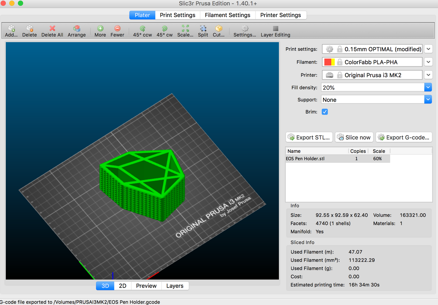Image resolution: width=438 pixels, height=305 pixels.
Task: Click the estimated printing time 16h 34m 30s
Action: 364,285
